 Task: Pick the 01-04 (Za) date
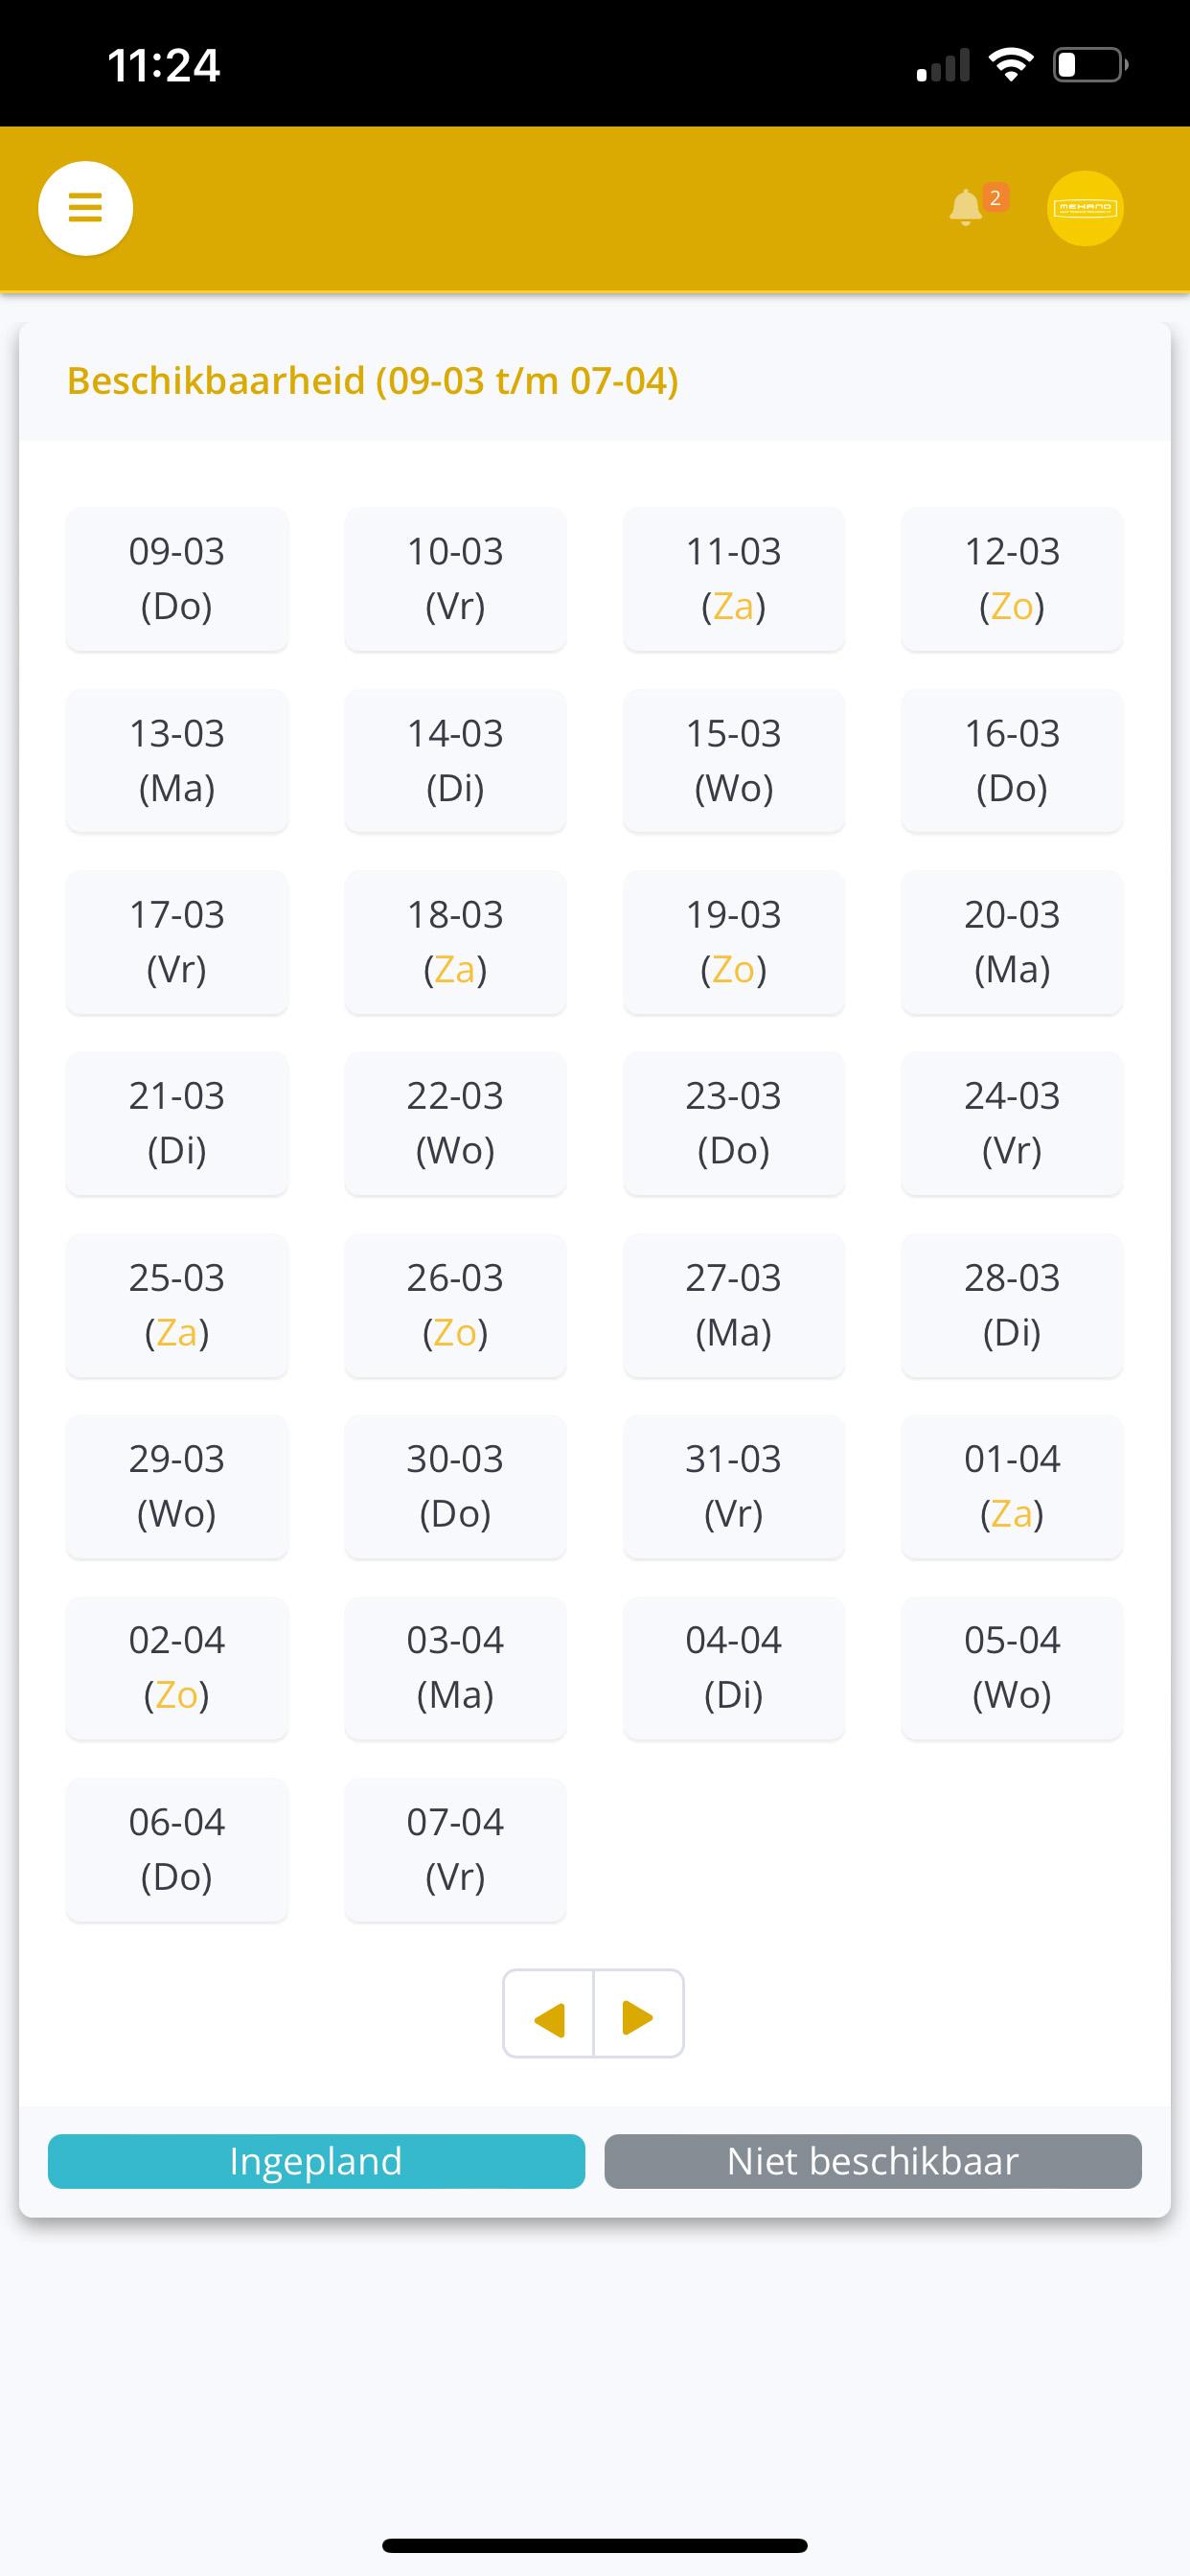[x=1012, y=1486]
